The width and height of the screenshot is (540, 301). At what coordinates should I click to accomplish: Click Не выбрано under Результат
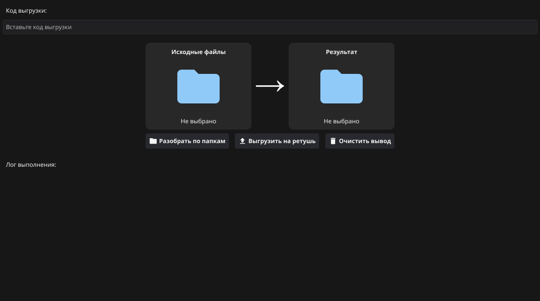(x=341, y=121)
